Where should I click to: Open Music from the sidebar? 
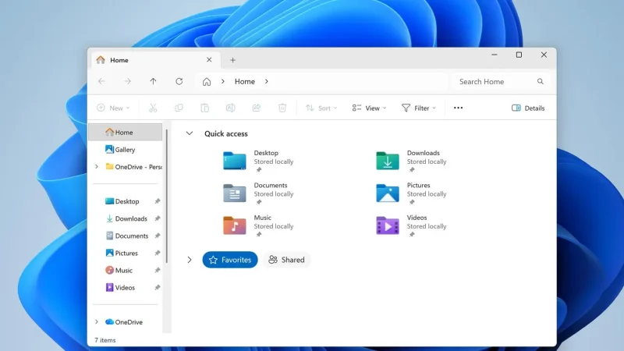pyautogui.click(x=119, y=270)
